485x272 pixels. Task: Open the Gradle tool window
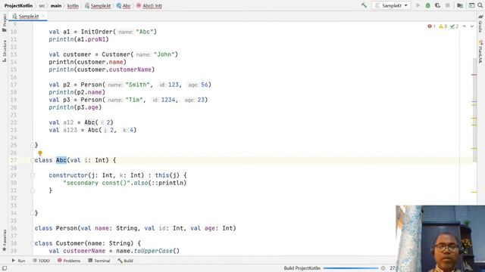(480, 24)
